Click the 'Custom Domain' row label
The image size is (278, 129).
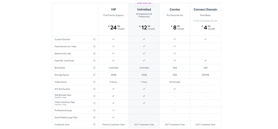point(62,39)
